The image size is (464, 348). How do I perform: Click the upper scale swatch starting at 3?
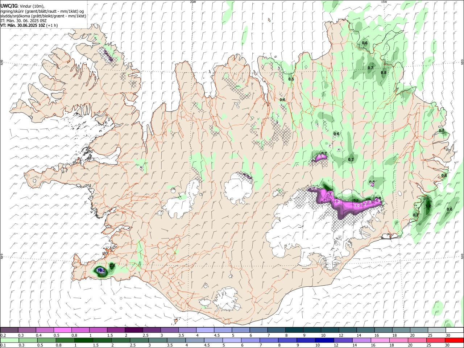[x=169, y=330]
